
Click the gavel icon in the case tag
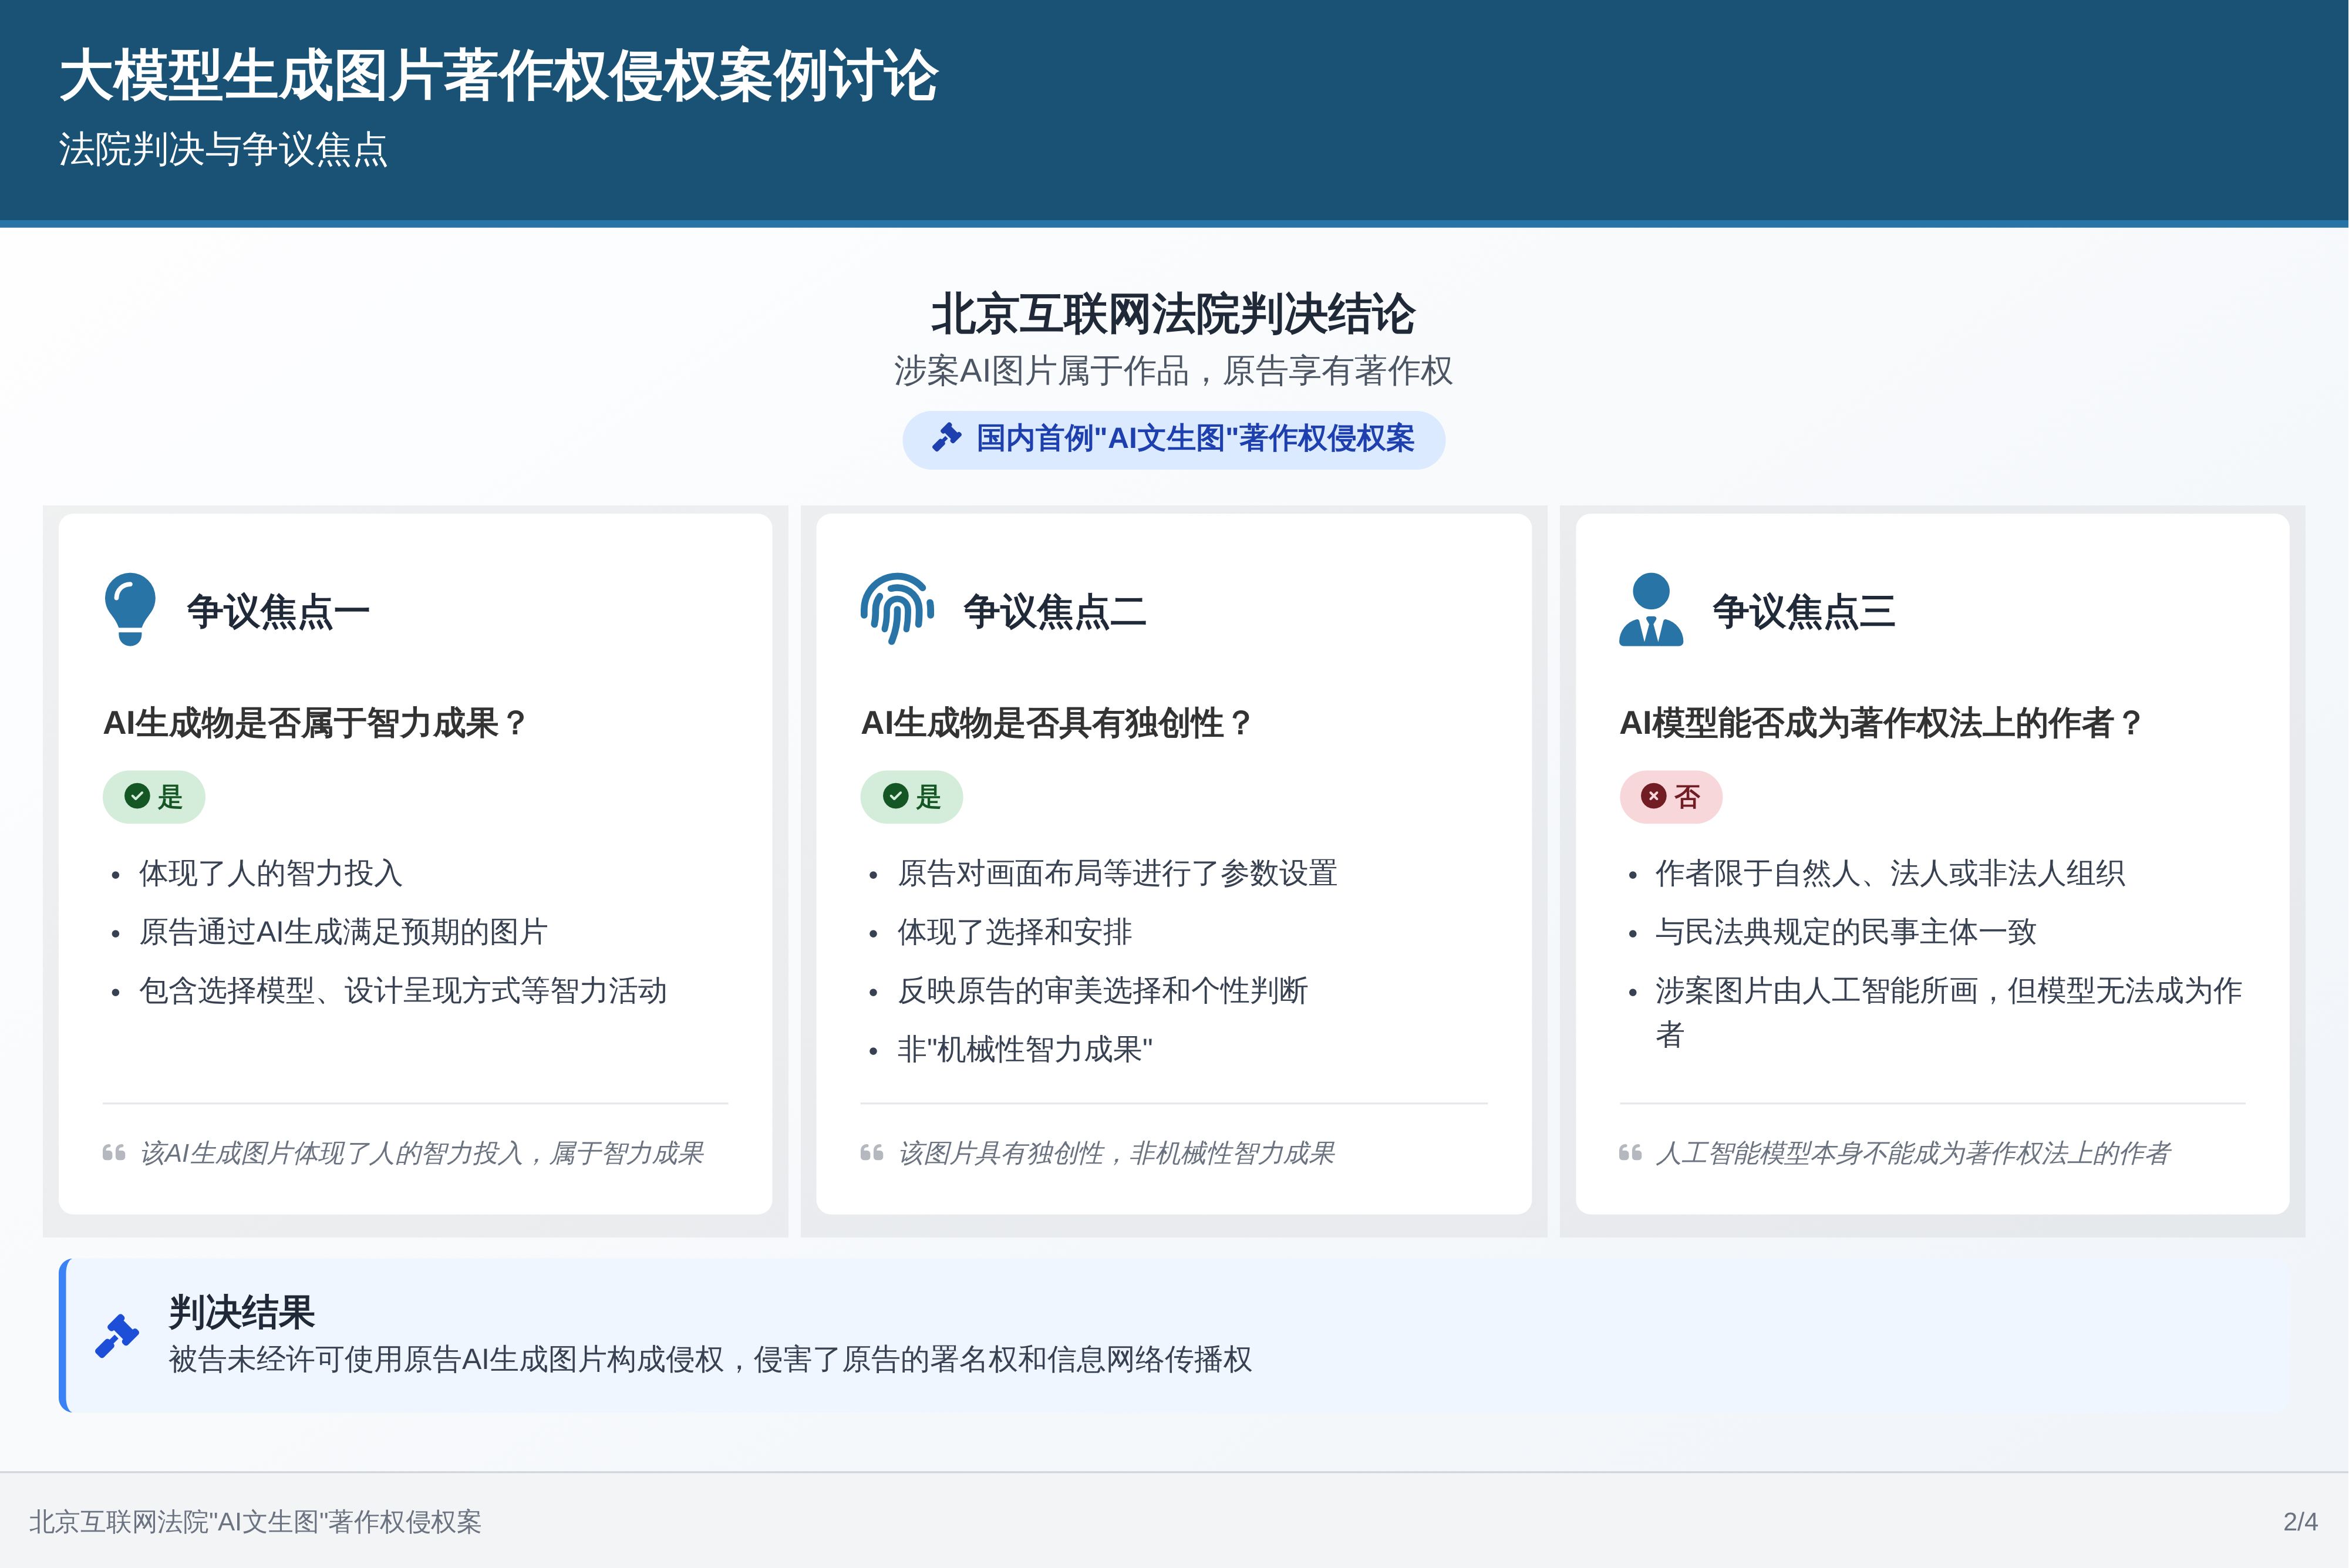click(946, 438)
